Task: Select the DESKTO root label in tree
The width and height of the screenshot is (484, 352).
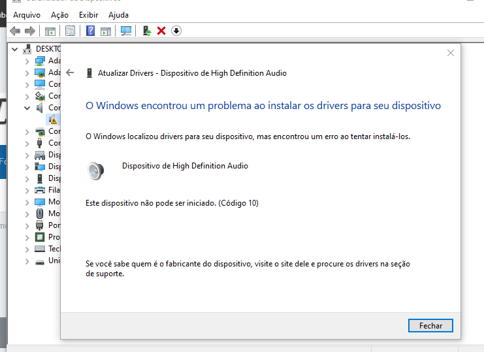Action: [x=48, y=49]
